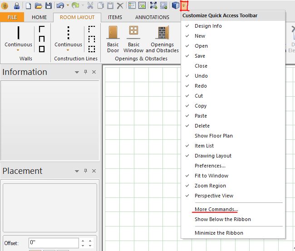Screen dimensions: 295x251
Task: Uncheck Design Info in the customize menu
Action: [208, 26]
